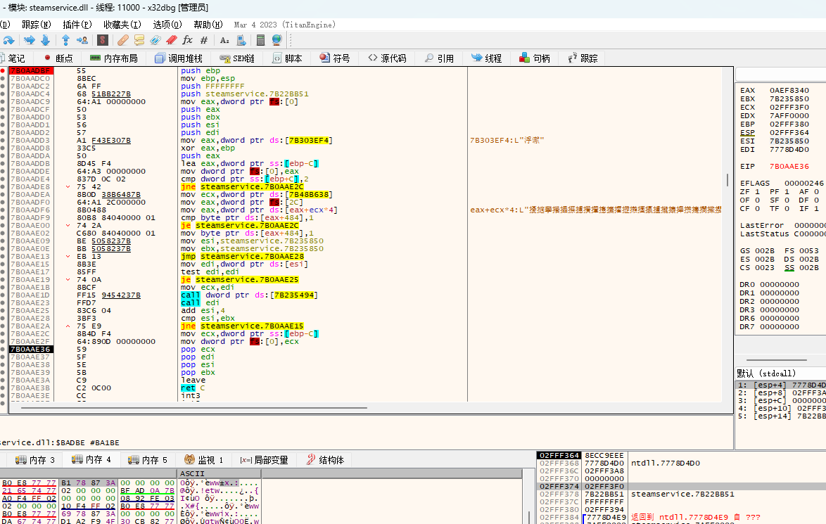Select the 'leave' instruction row
The height and width of the screenshot is (524, 826).
click(x=193, y=381)
